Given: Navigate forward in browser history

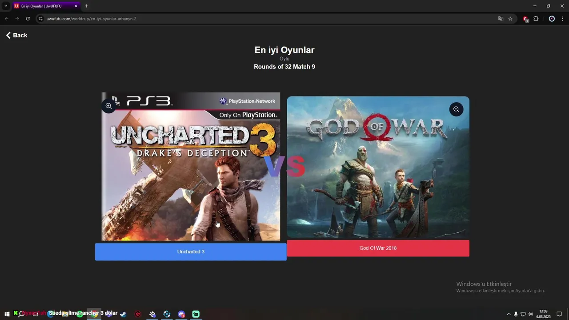Looking at the screenshot, I should (x=17, y=19).
